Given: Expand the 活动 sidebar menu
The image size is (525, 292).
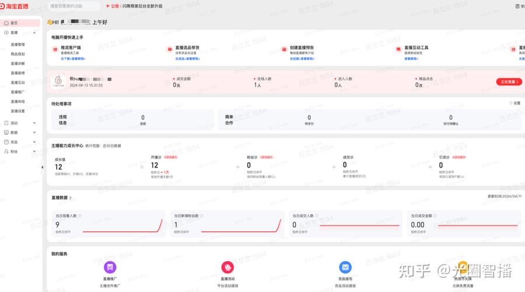Looking at the screenshot, I should coord(34,123).
